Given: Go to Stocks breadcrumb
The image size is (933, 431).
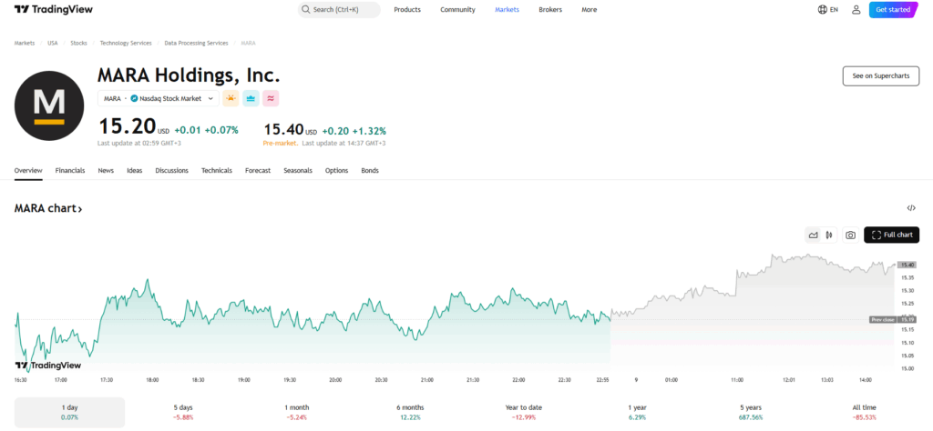Looking at the screenshot, I should [x=78, y=44].
